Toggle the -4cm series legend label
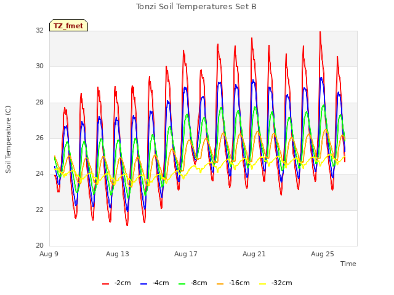Viewport: 394px width, 295px height. click(161, 283)
